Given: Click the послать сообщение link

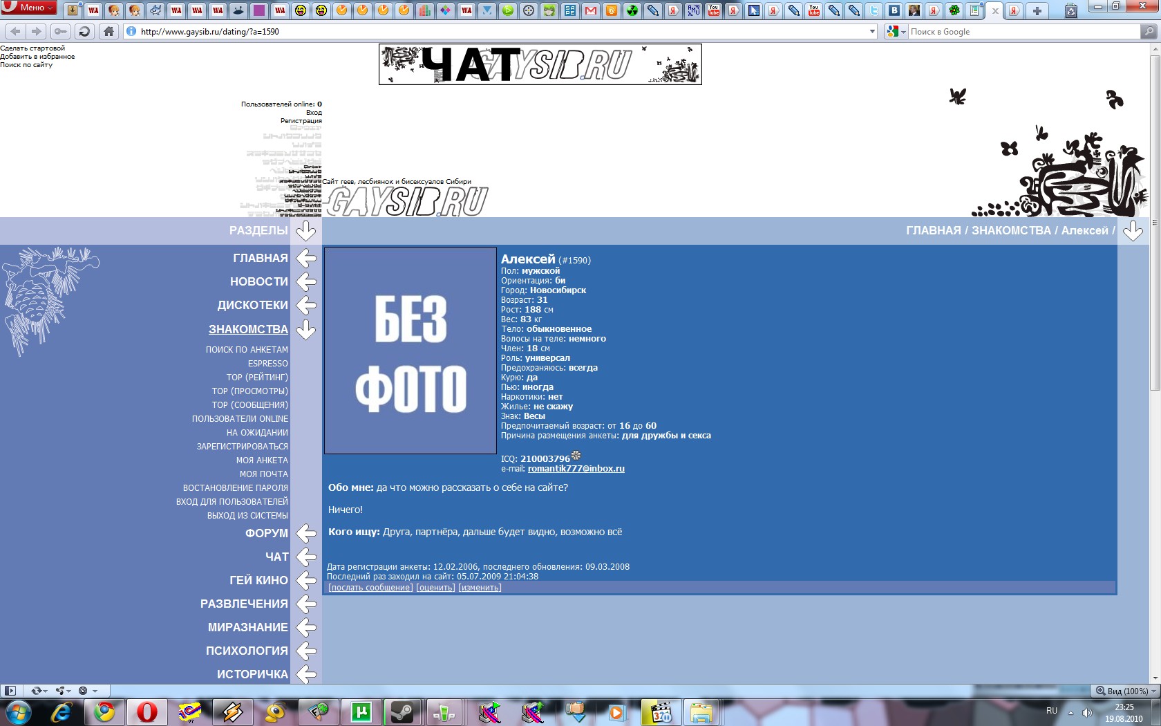Looking at the screenshot, I should [x=370, y=588].
